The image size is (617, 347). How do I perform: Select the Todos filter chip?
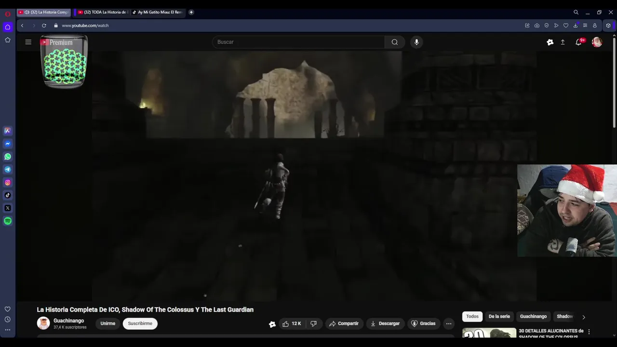[x=472, y=317]
